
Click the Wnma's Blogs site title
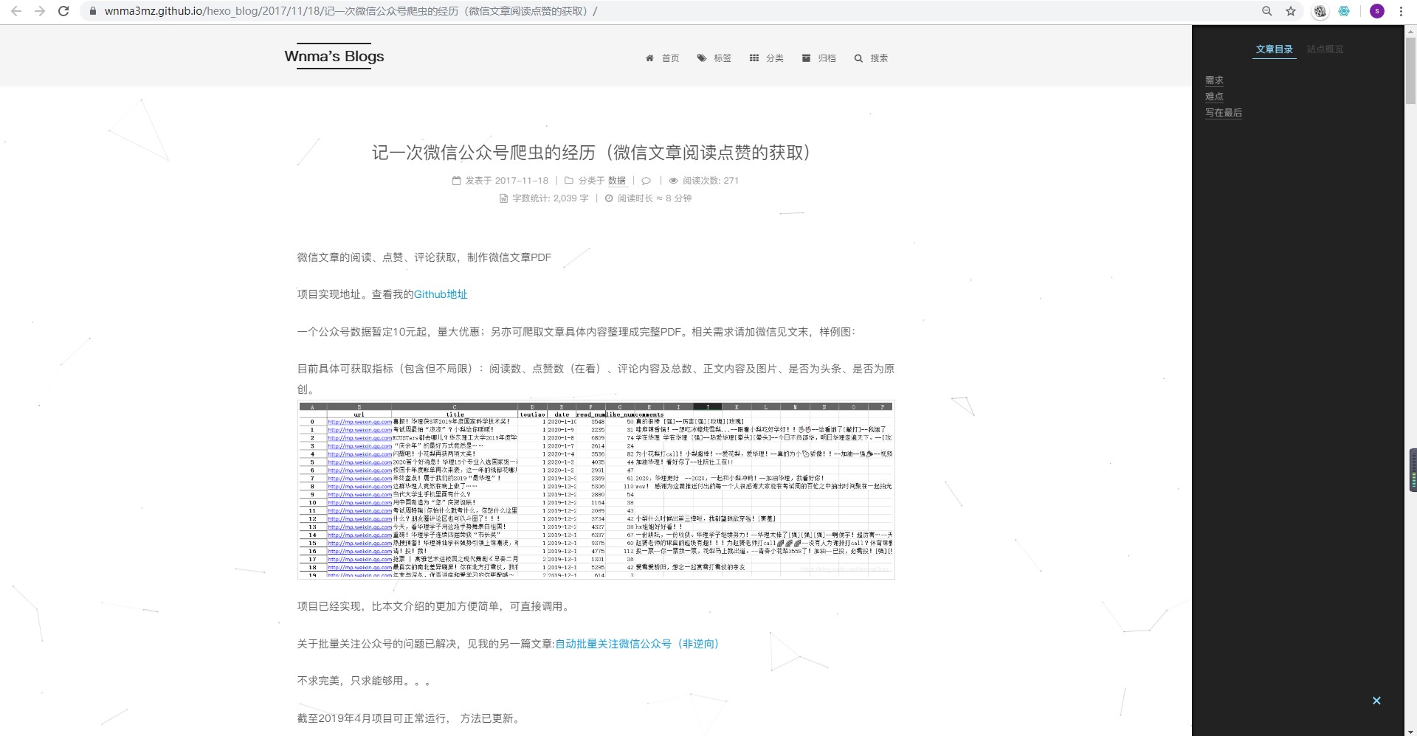point(334,56)
